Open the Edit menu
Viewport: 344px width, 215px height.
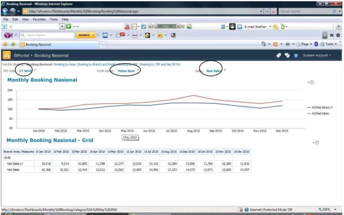click(x=15, y=19)
